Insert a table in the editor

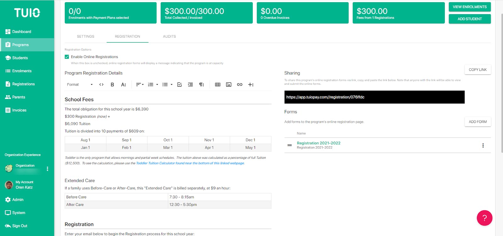[x=218, y=84]
